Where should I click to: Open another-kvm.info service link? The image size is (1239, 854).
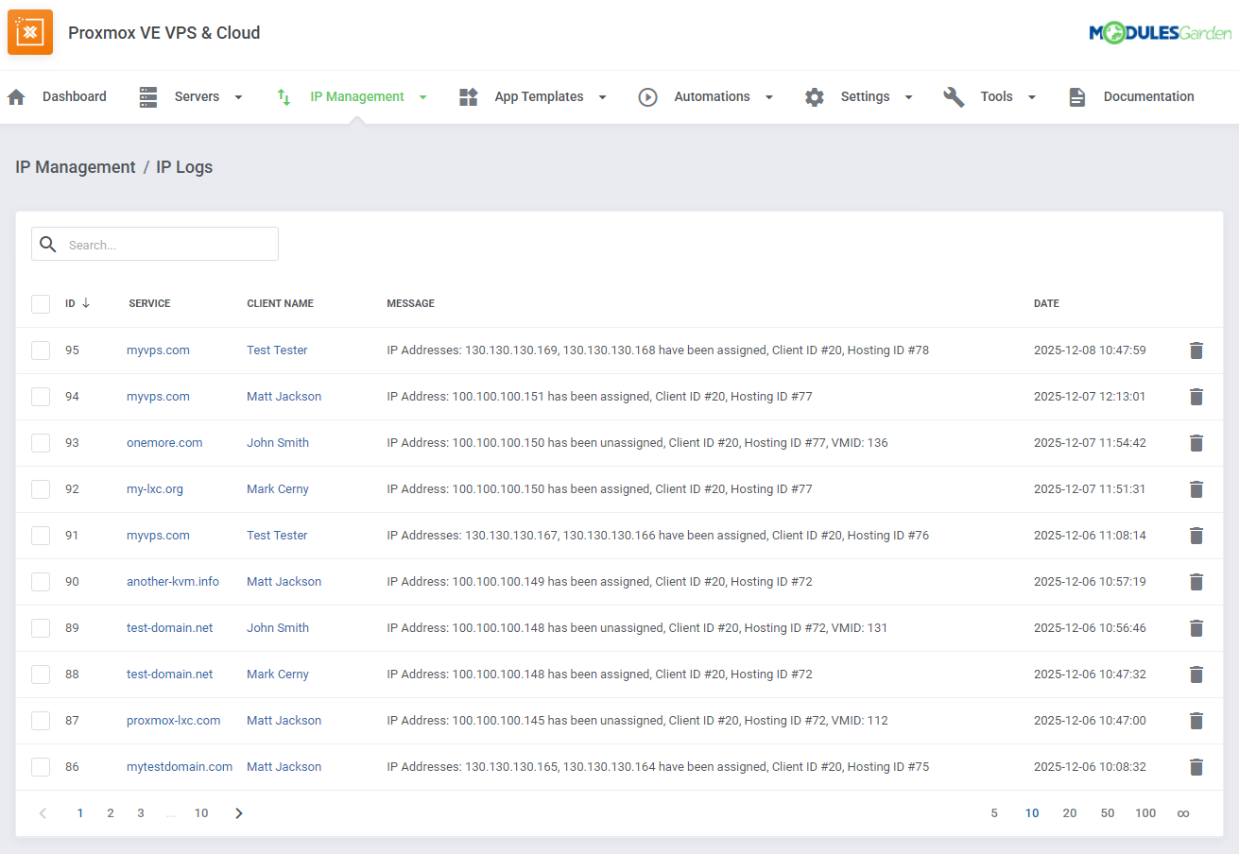pos(173,582)
